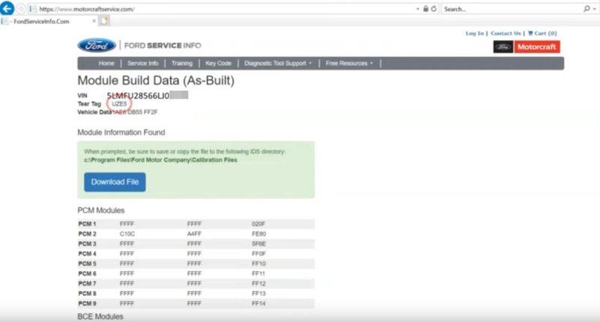Click the new tab button
This screenshot has width=600, height=322.
(x=104, y=21)
